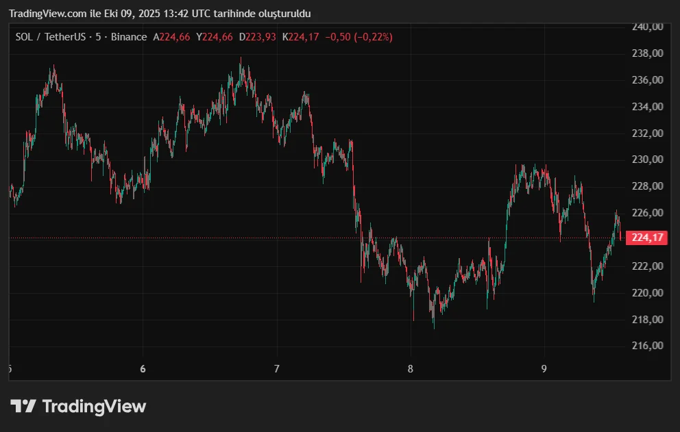Image resolution: width=680 pixels, height=432 pixels.
Task: Click the 5 minute interval label
Action: 98,37
